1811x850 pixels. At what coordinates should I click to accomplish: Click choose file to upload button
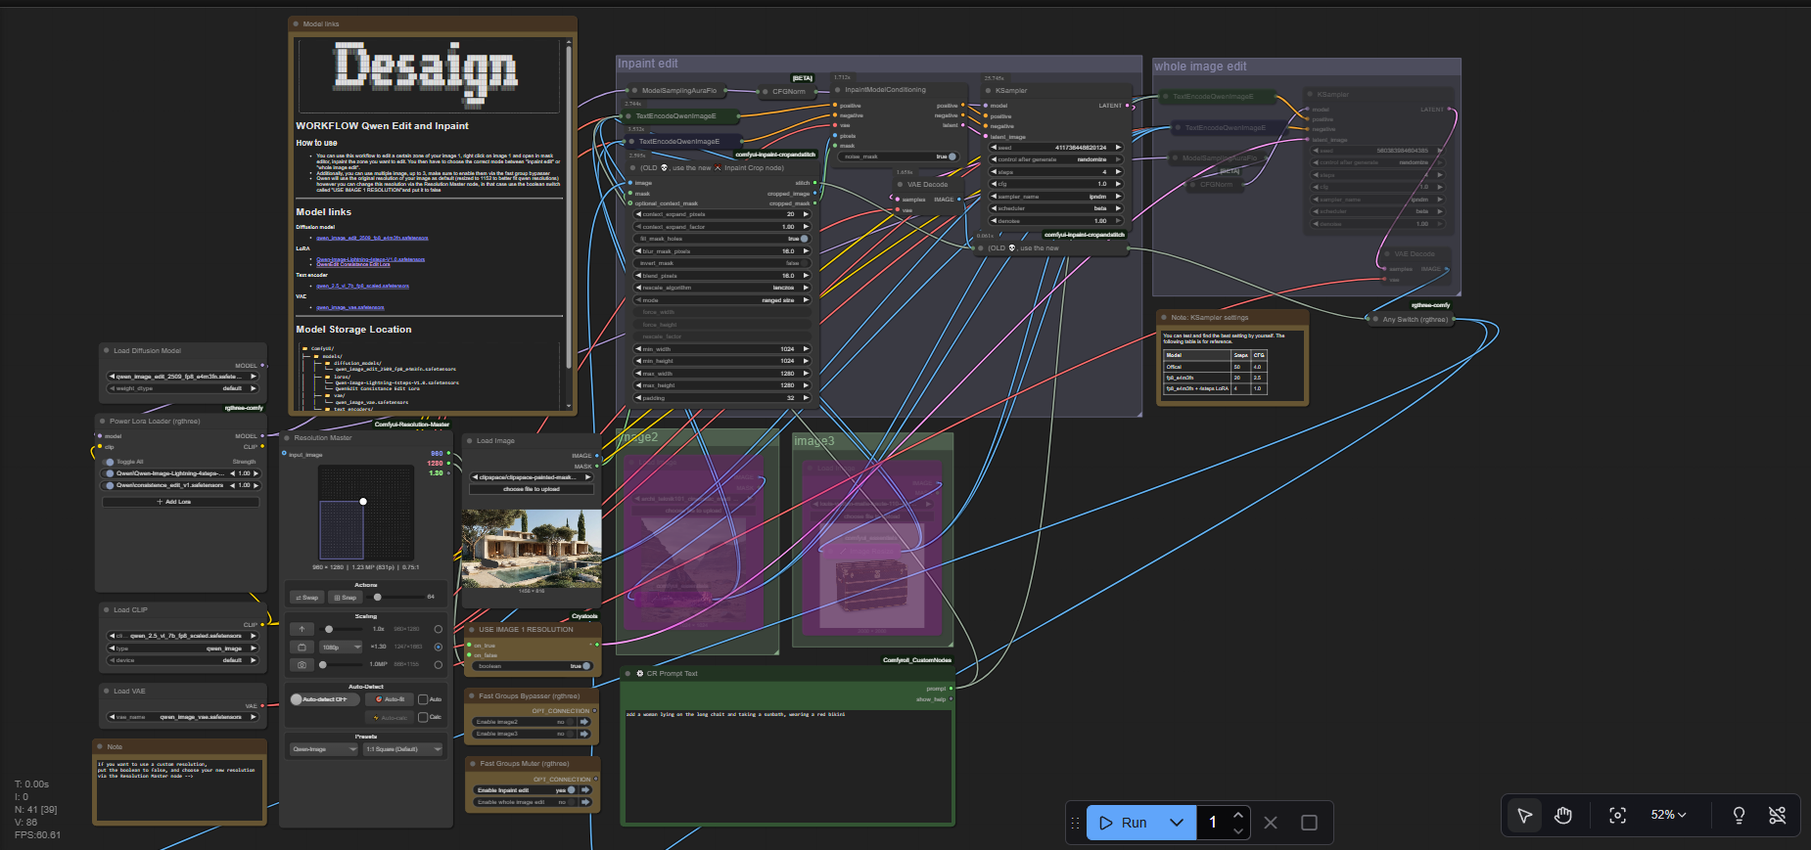pyautogui.click(x=531, y=489)
